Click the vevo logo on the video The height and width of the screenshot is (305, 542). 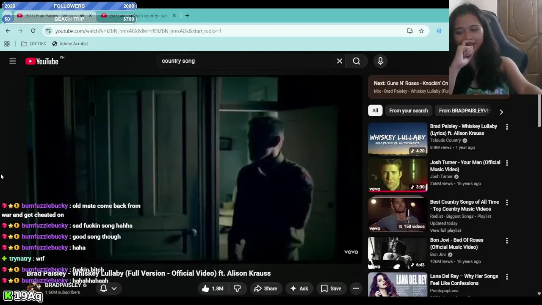[x=351, y=252]
